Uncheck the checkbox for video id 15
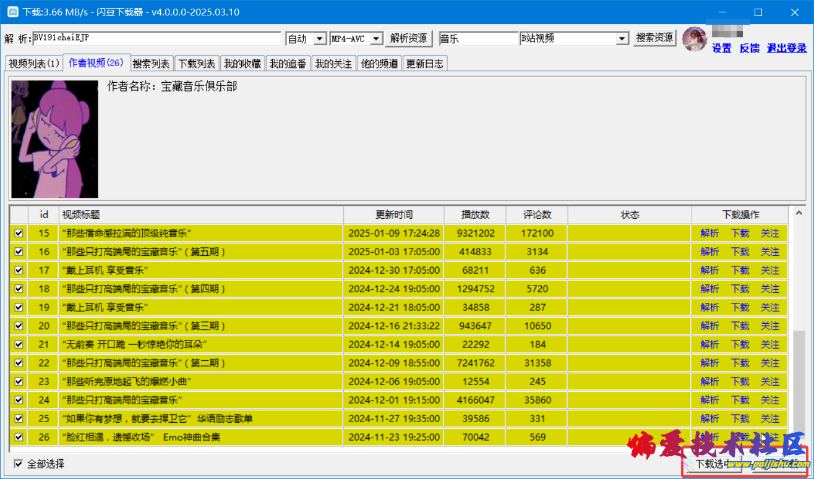Image resolution: width=814 pixels, height=479 pixels. tap(19, 233)
